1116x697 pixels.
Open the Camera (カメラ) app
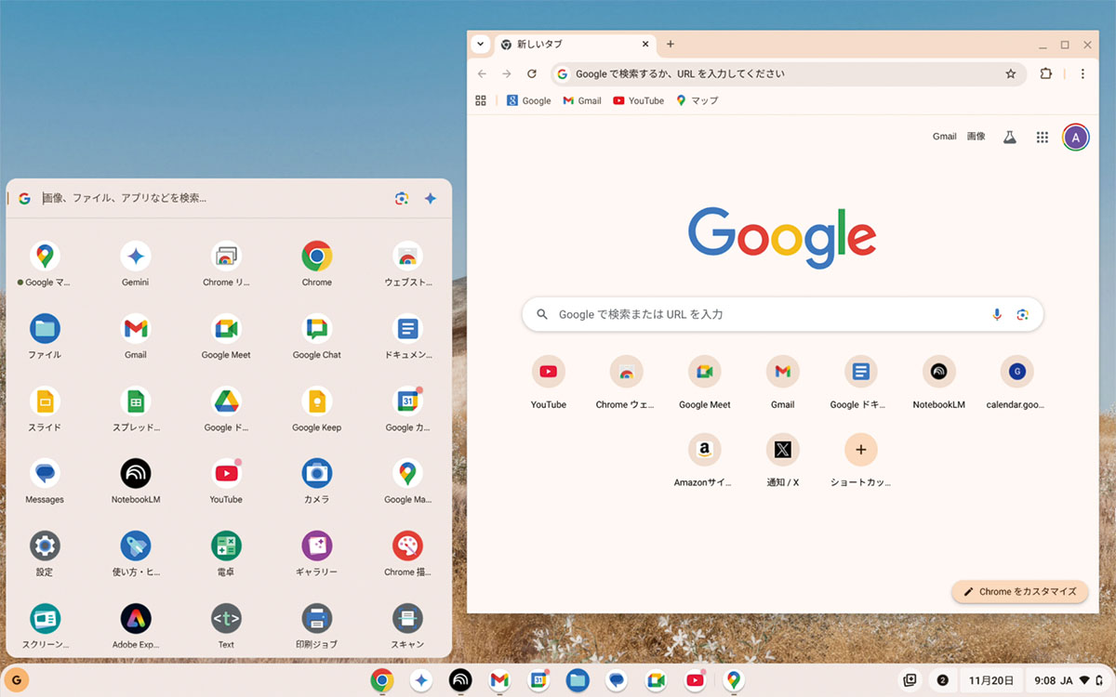pyautogui.click(x=317, y=474)
